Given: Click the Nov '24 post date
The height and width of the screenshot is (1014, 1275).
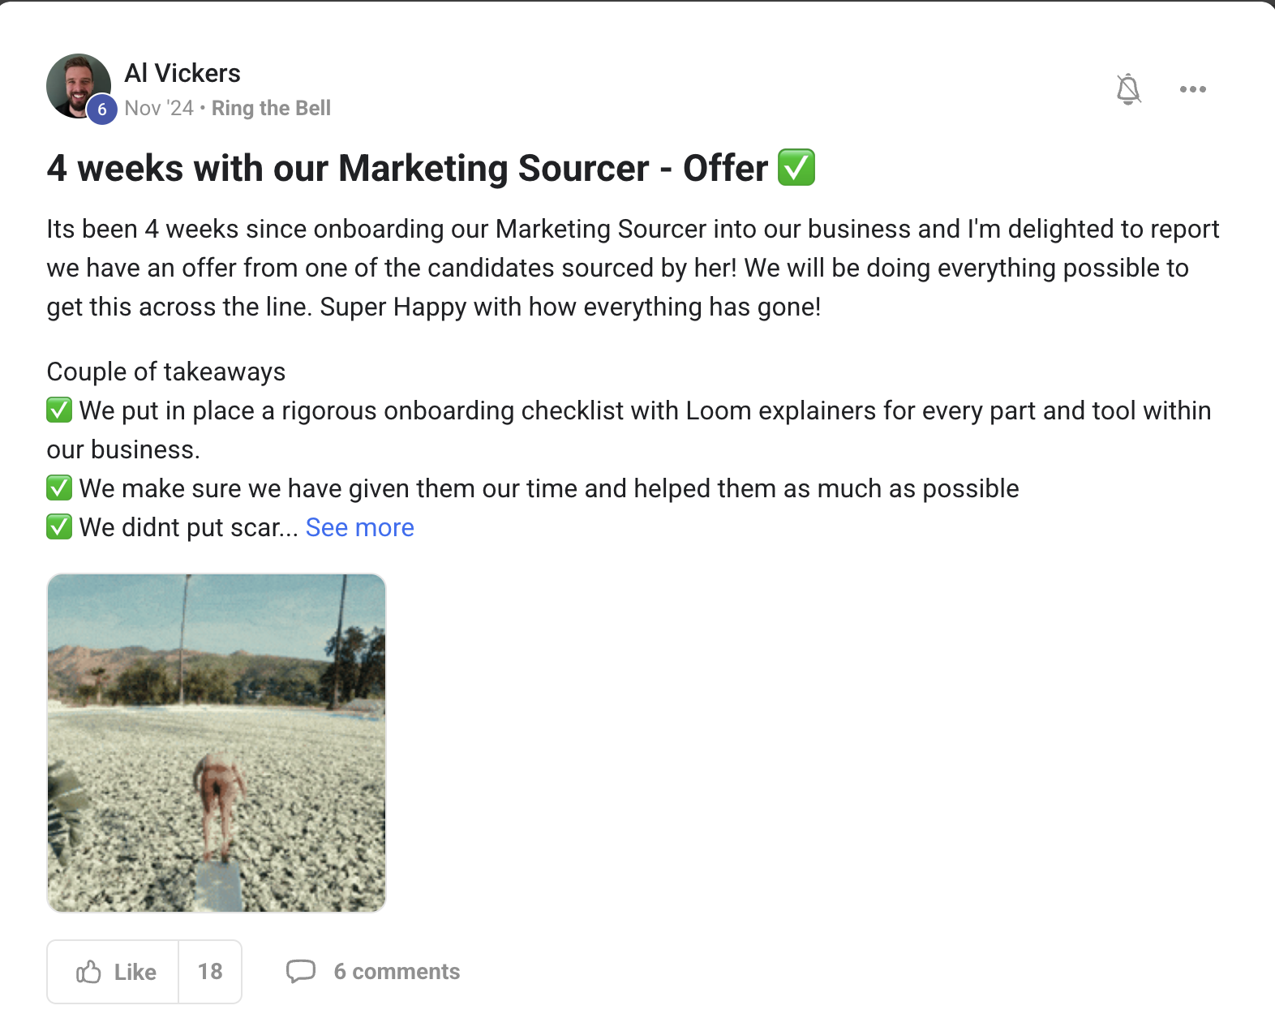Looking at the screenshot, I should pos(159,109).
